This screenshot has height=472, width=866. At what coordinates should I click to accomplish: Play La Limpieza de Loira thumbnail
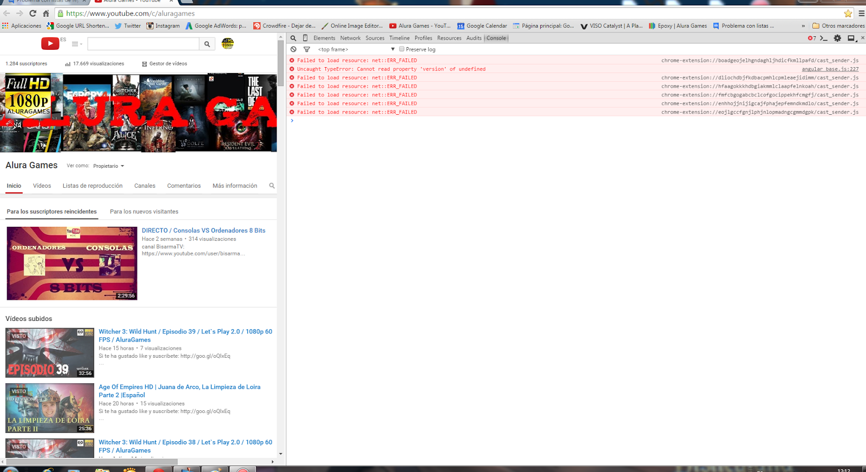[x=50, y=408]
